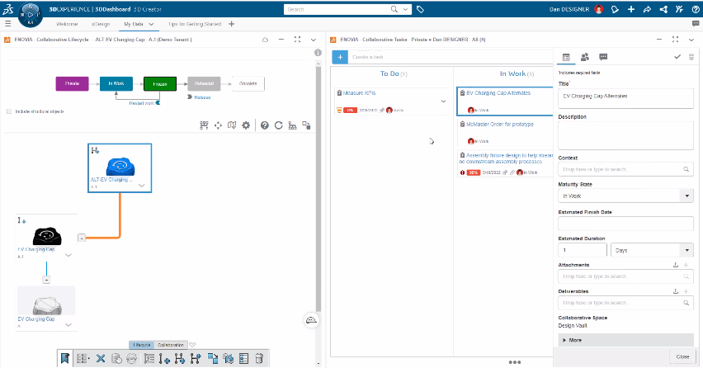Click the delete trash icon in task panel
The height and width of the screenshot is (368, 703).
[691, 57]
